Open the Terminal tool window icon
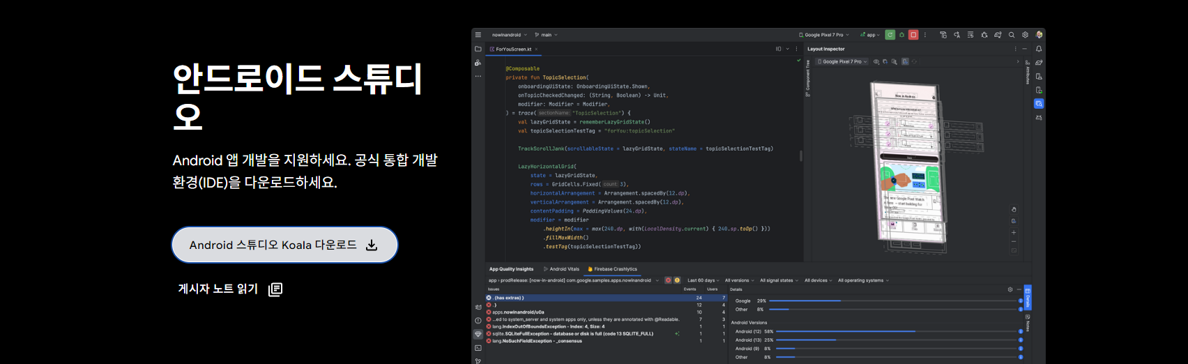 tap(478, 348)
